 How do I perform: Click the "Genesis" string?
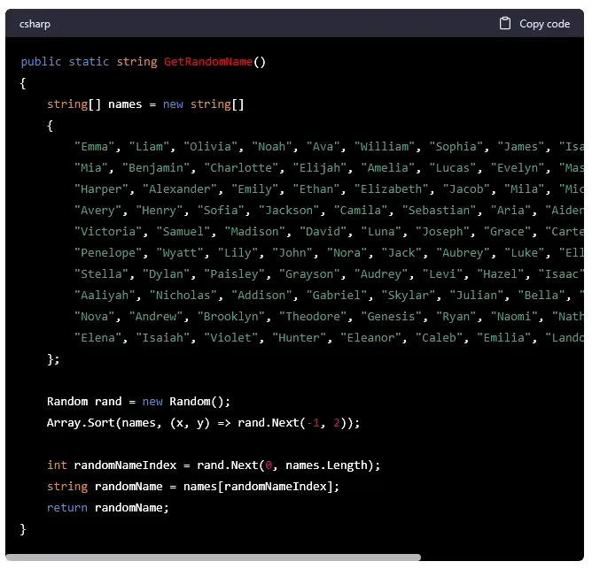coord(391,316)
